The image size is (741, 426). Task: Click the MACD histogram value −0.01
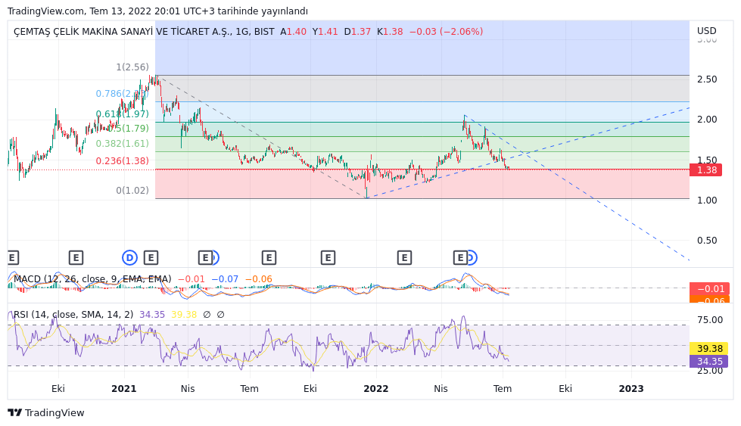pyautogui.click(x=191, y=279)
